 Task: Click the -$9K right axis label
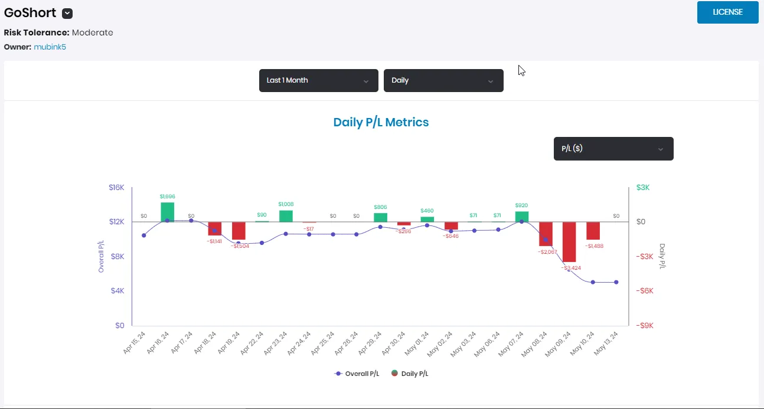pyautogui.click(x=644, y=325)
